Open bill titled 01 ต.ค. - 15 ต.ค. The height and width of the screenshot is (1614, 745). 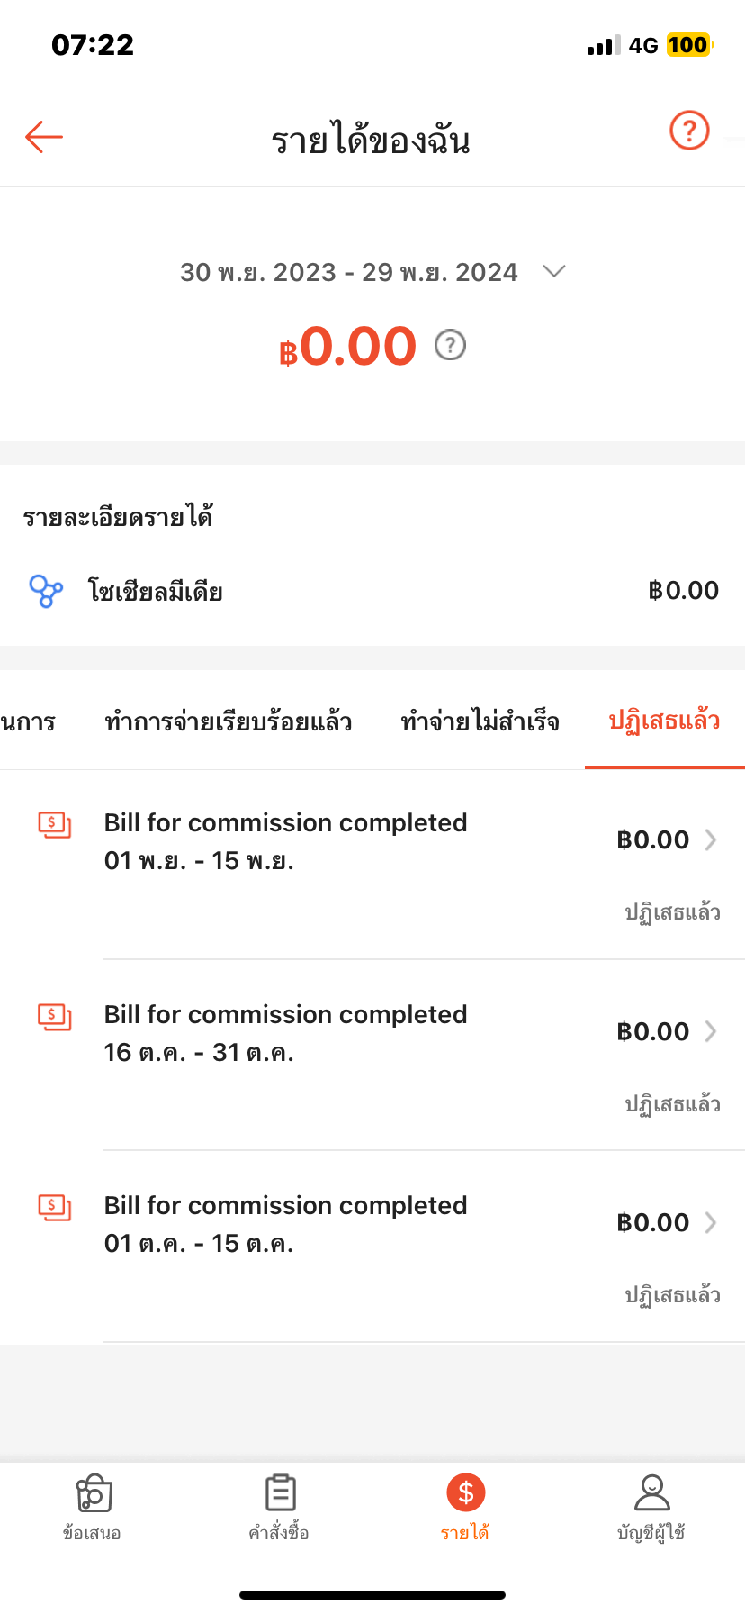pyautogui.click(x=286, y=1225)
